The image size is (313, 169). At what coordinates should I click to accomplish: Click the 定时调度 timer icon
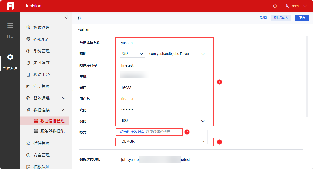coord(28,63)
